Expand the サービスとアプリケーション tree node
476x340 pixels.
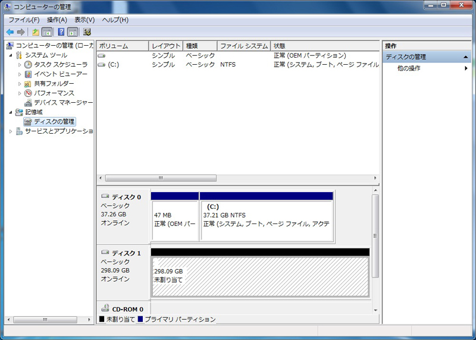(11, 131)
